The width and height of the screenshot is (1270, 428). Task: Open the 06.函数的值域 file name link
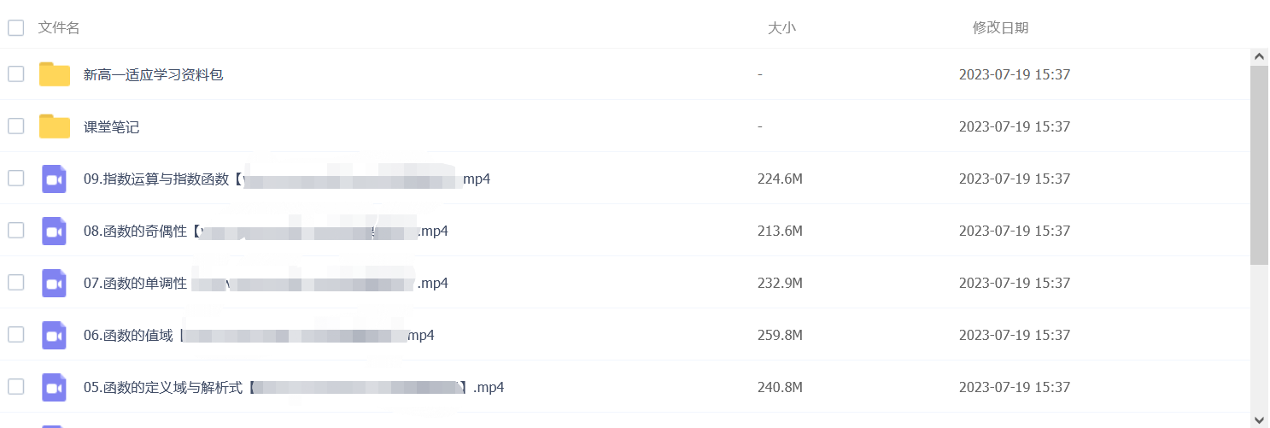coord(259,335)
